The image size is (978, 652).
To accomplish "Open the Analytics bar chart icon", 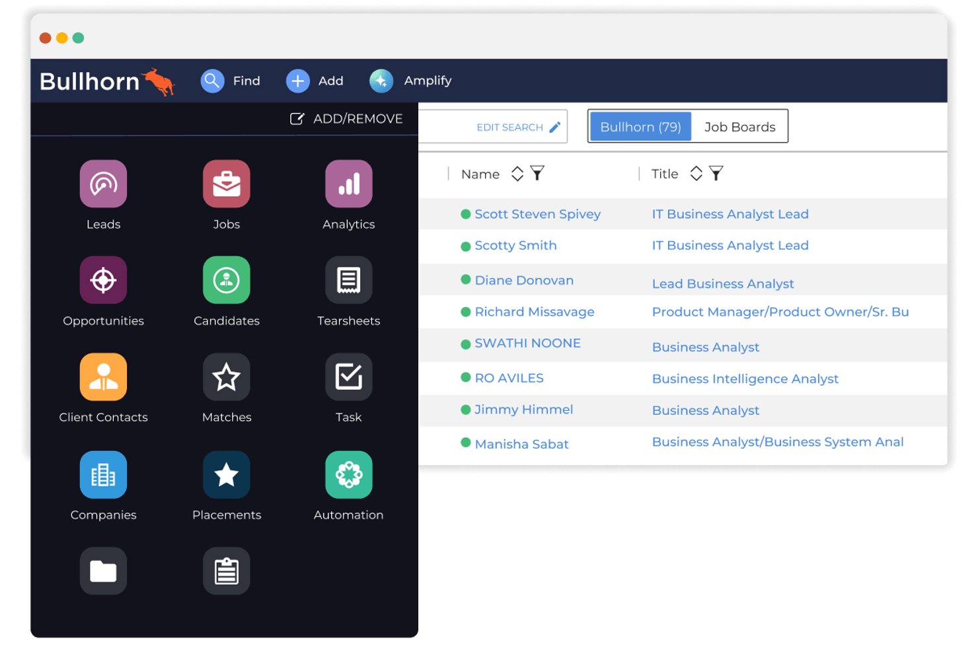I will [x=349, y=184].
